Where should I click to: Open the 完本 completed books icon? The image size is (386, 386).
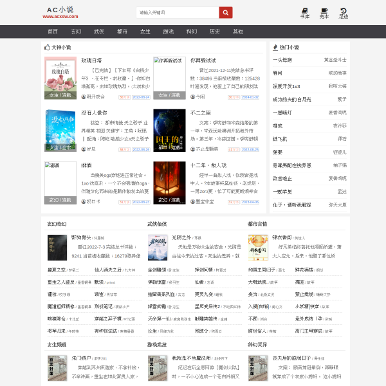[x=324, y=14]
